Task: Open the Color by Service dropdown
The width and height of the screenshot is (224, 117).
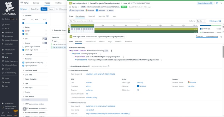Action: tap(201, 21)
